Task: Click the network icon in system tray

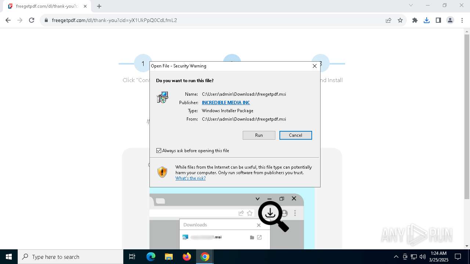Action: click(x=414, y=257)
